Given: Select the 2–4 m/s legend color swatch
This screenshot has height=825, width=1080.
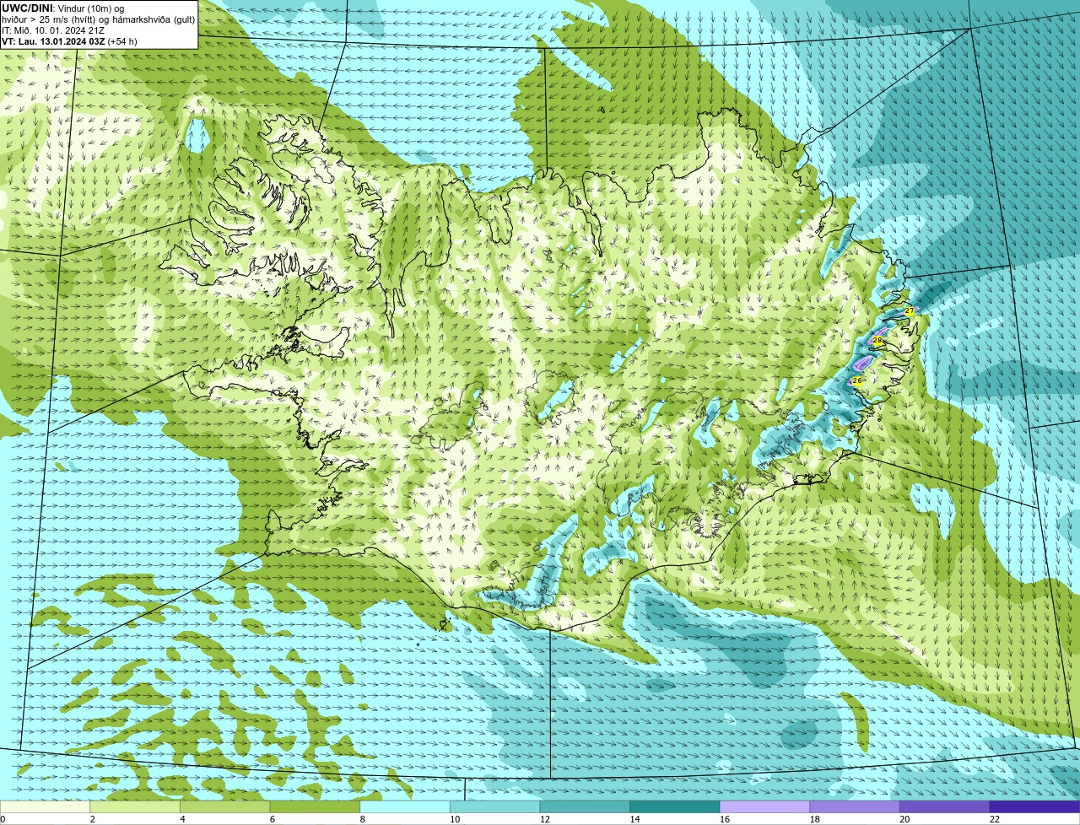Looking at the screenshot, I should pos(135,807).
